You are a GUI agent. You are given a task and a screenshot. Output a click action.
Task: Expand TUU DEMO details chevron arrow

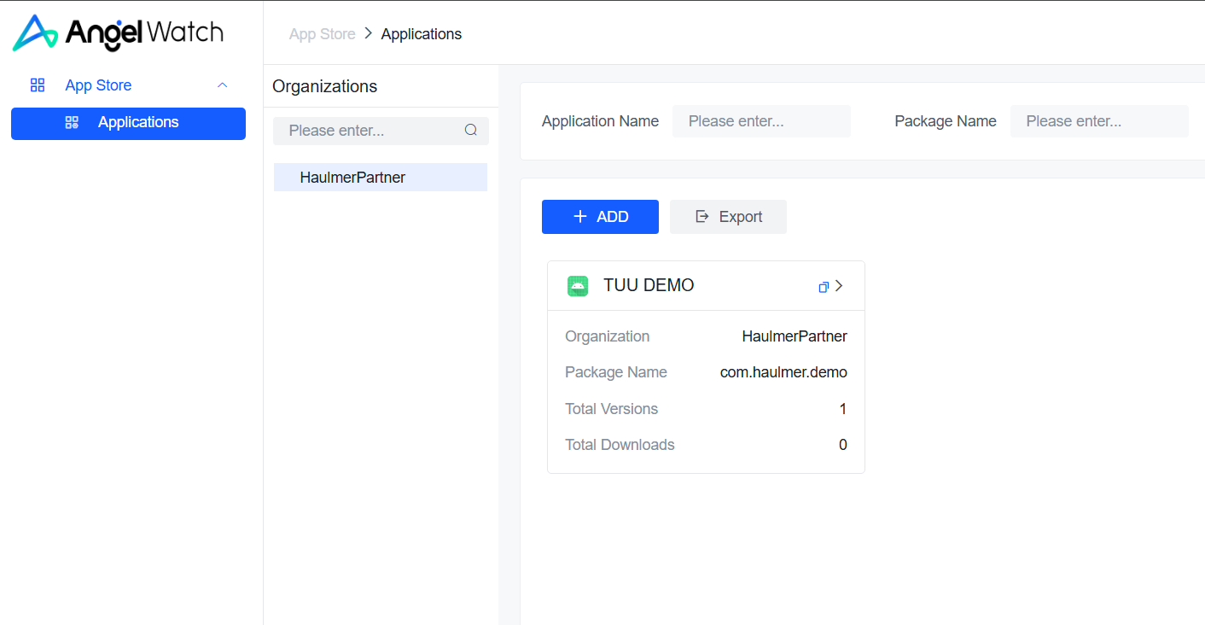[x=839, y=286]
